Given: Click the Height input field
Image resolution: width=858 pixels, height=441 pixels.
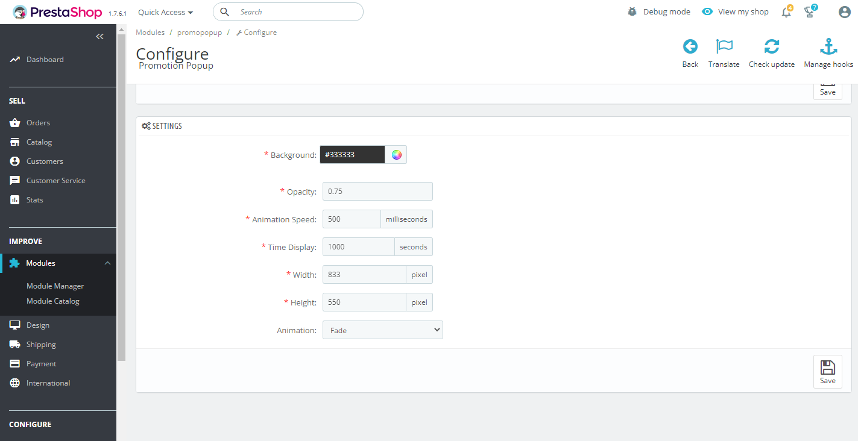Looking at the screenshot, I should click(364, 302).
